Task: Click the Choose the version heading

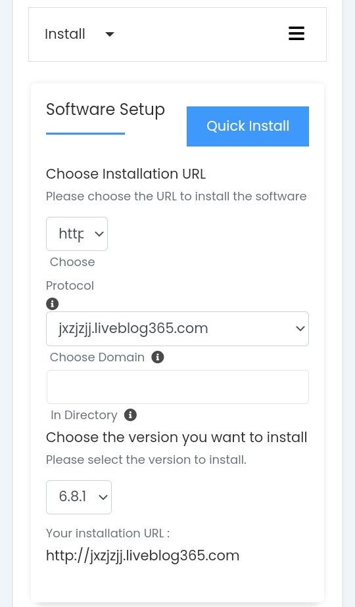Action: click(x=176, y=438)
